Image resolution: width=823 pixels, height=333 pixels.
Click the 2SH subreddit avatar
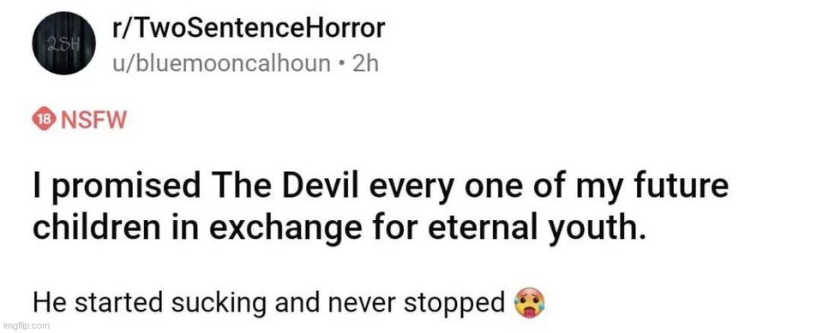[63, 43]
